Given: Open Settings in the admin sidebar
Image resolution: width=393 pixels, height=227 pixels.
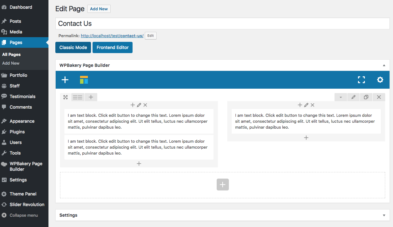Looking at the screenshot, I should [24, 180].
